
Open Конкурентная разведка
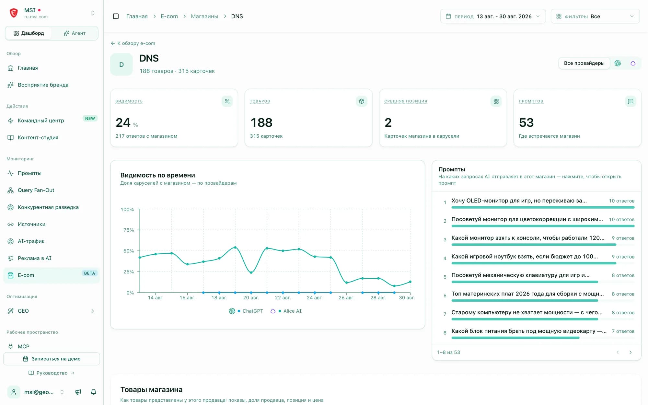52,207
